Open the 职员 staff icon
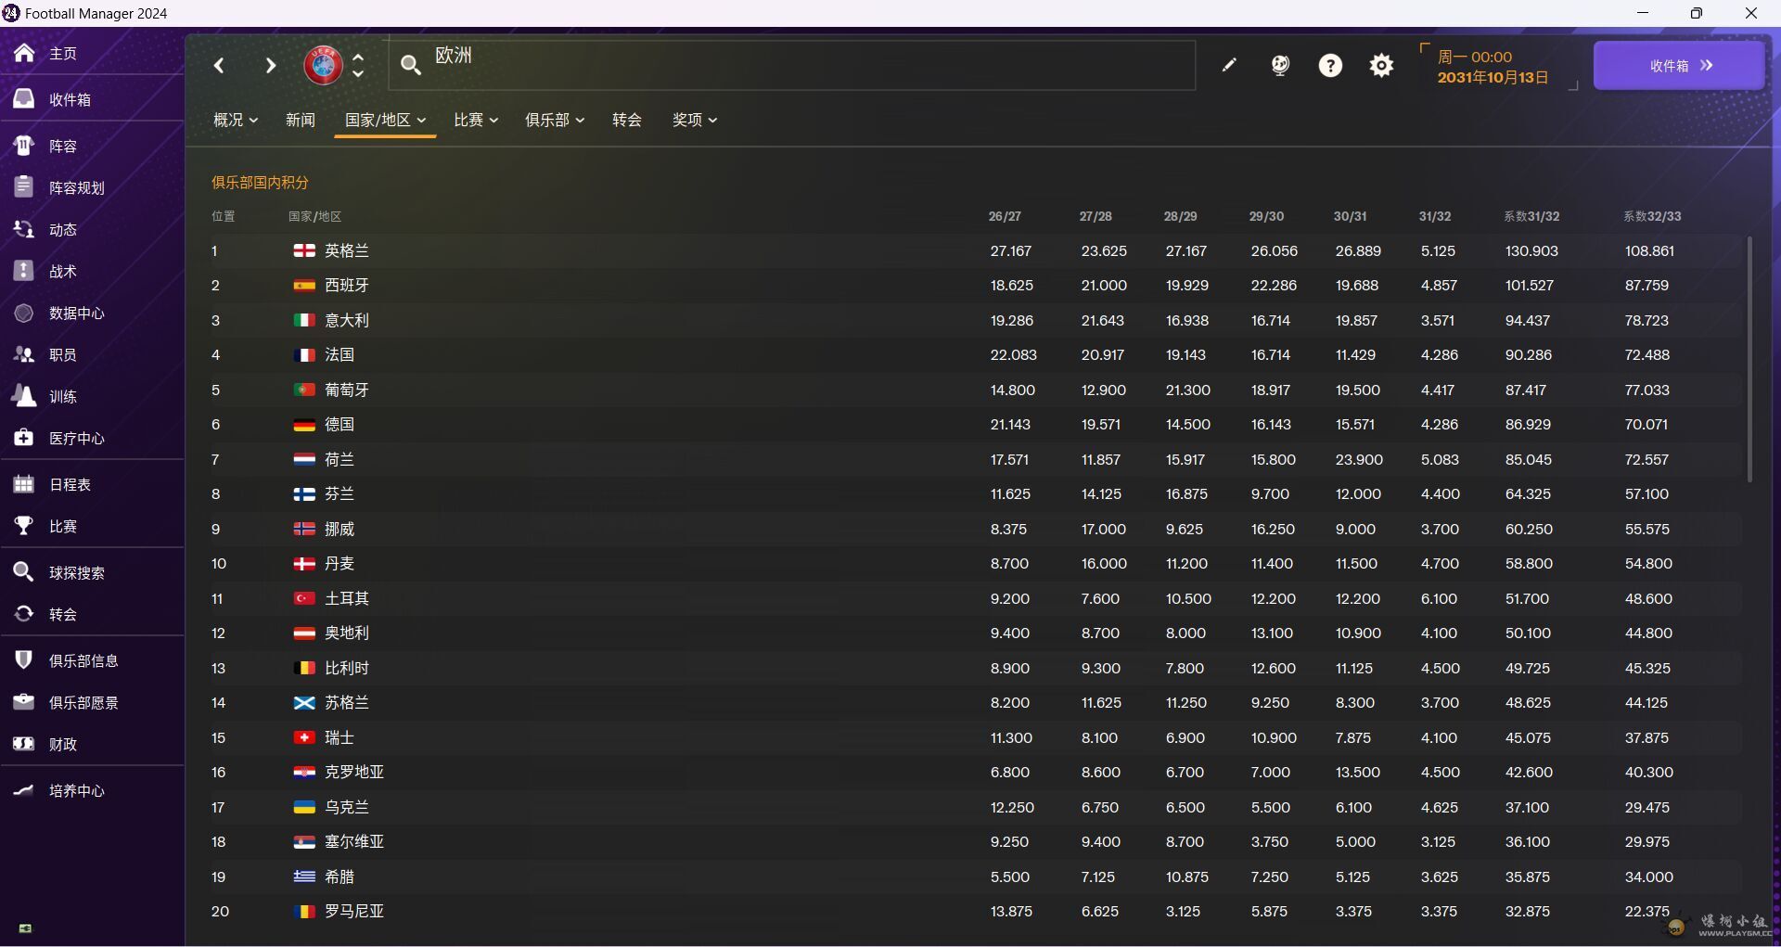 click(x=24, y=354)
